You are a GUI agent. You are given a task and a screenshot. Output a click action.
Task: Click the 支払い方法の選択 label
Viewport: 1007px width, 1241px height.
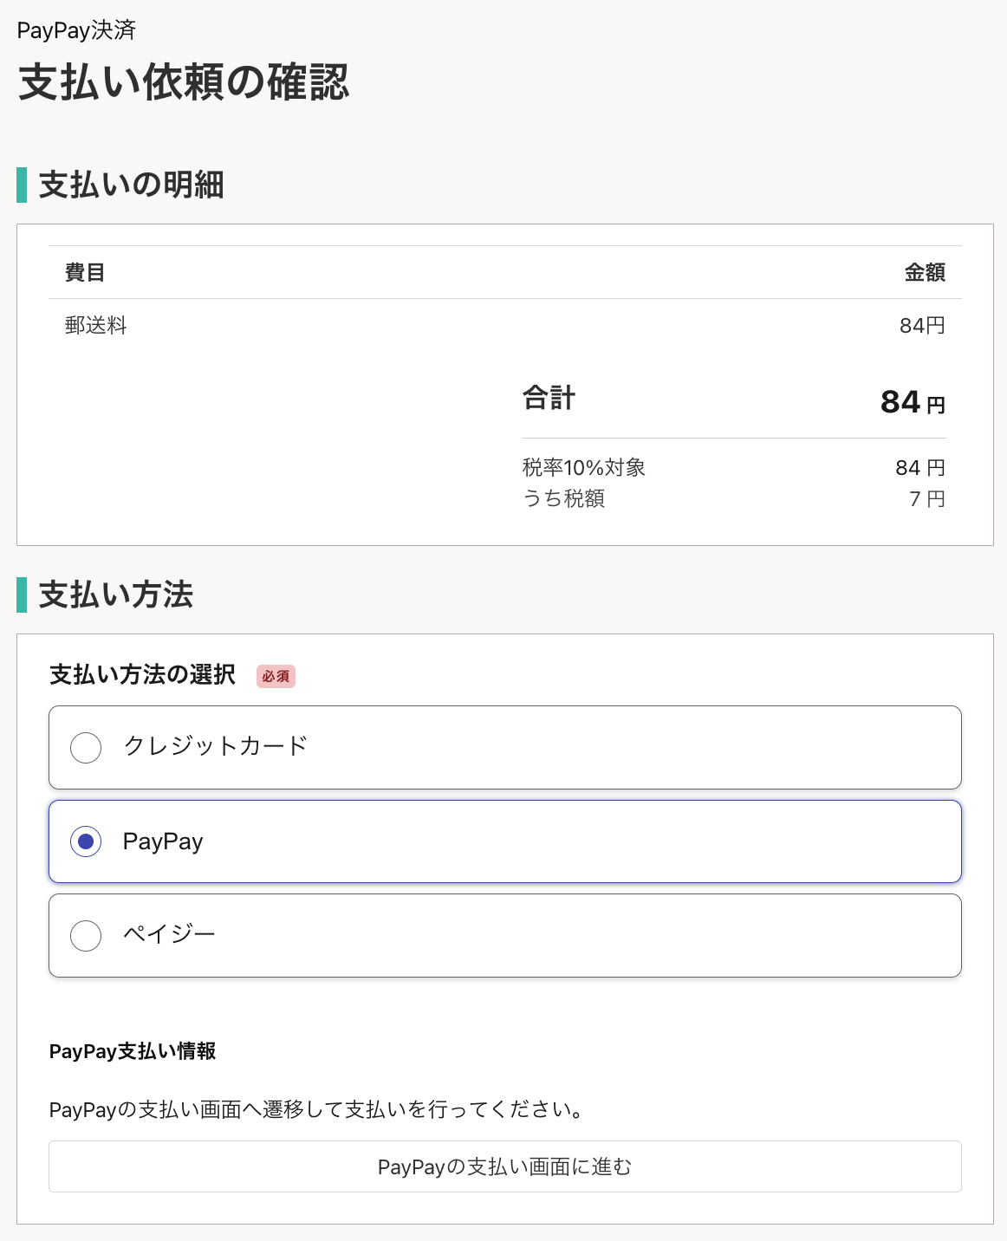141,675
